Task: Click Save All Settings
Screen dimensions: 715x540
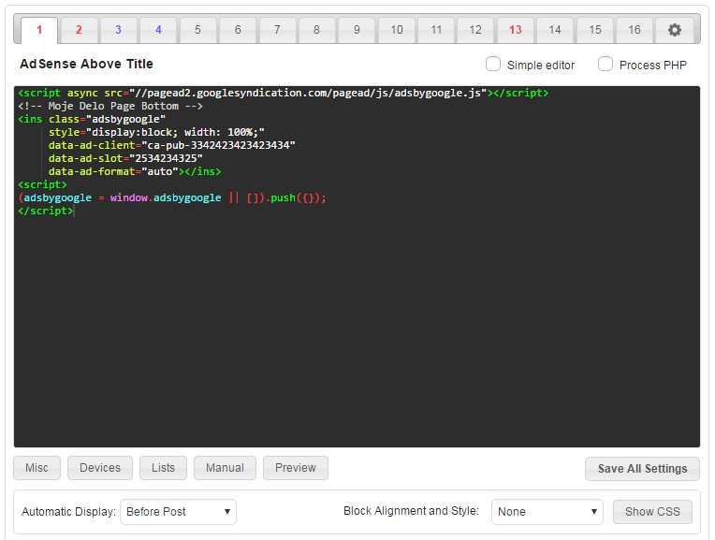Action: pyautogui.click(x=643, y=469)
